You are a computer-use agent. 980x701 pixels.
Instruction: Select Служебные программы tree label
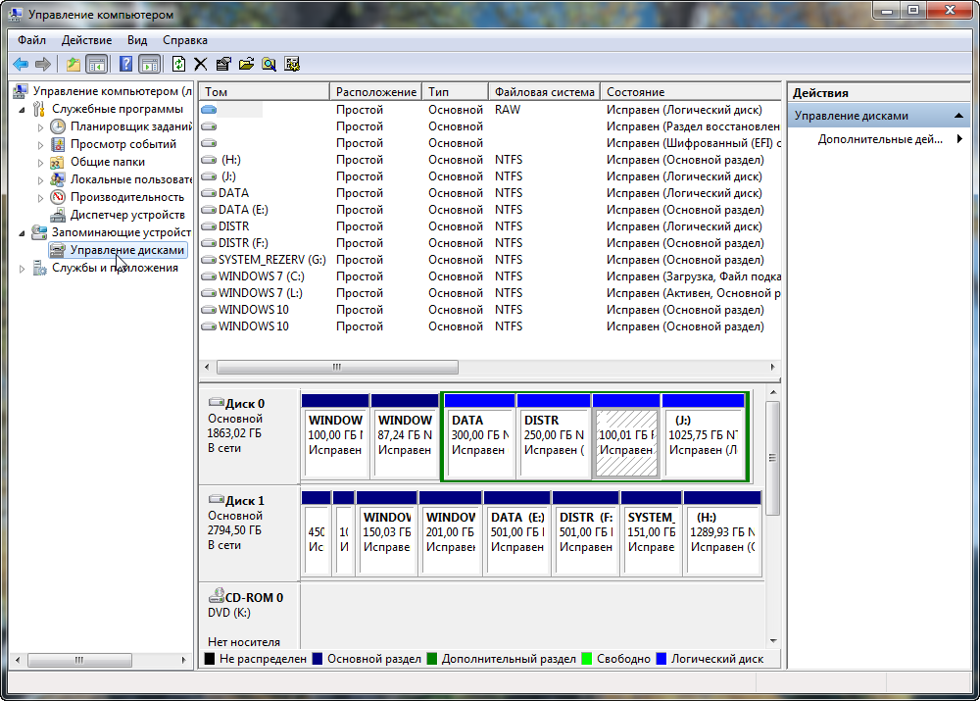pyautogui.click(x=118, y=109)
